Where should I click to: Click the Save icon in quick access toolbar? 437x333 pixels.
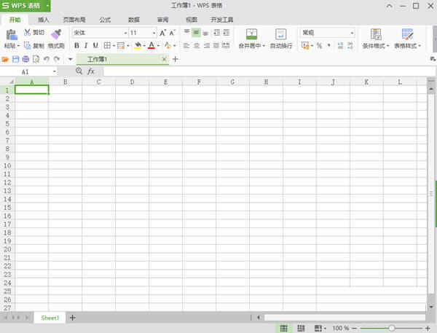click(x=15, y=59)
